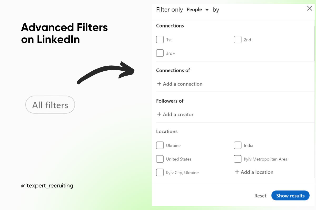Check the 1st connections checkbox
This screenshot has height=210, width=316.
coord(160,39)
